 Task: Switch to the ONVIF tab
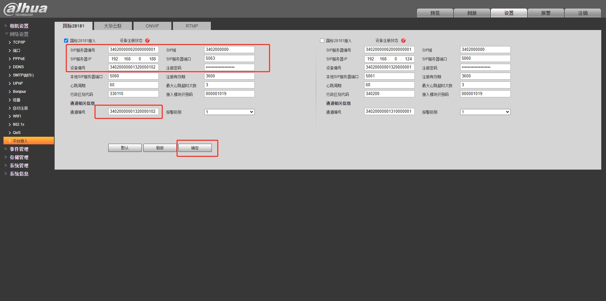152,26
